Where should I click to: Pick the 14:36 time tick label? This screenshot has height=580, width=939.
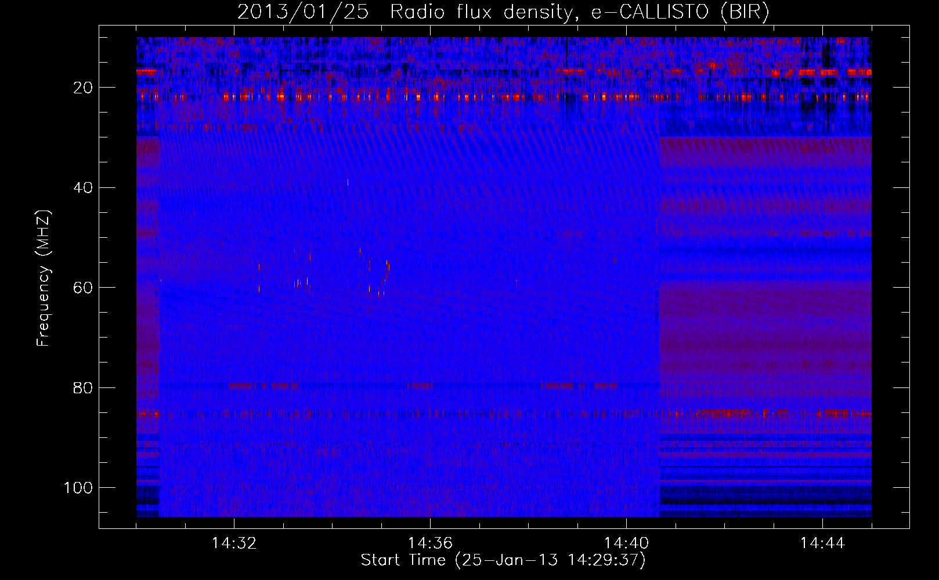(x=430, y=543)
